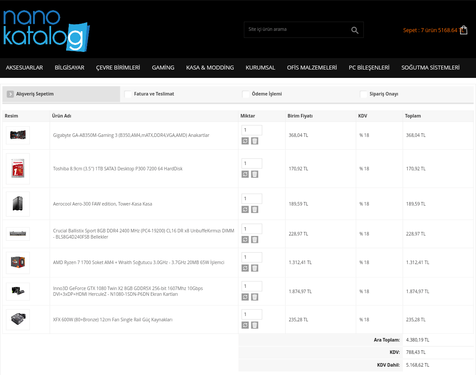The image size is (476, 375).
Task: Click quantity field for AMD Ryzen 7
Action: (252, 257)
